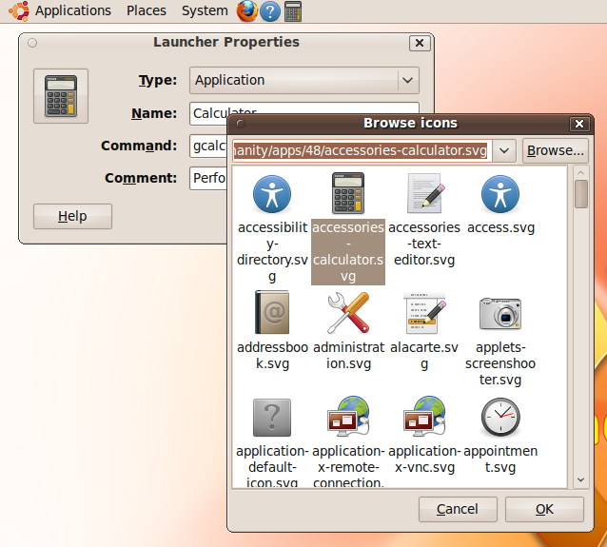Click the Help button in Launcher Properties

coord(72,216)
